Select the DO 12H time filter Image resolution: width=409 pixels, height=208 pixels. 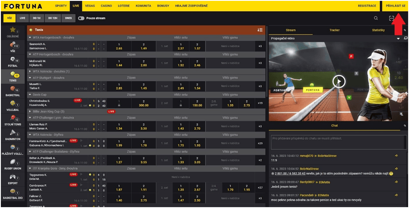pos(53,18)
